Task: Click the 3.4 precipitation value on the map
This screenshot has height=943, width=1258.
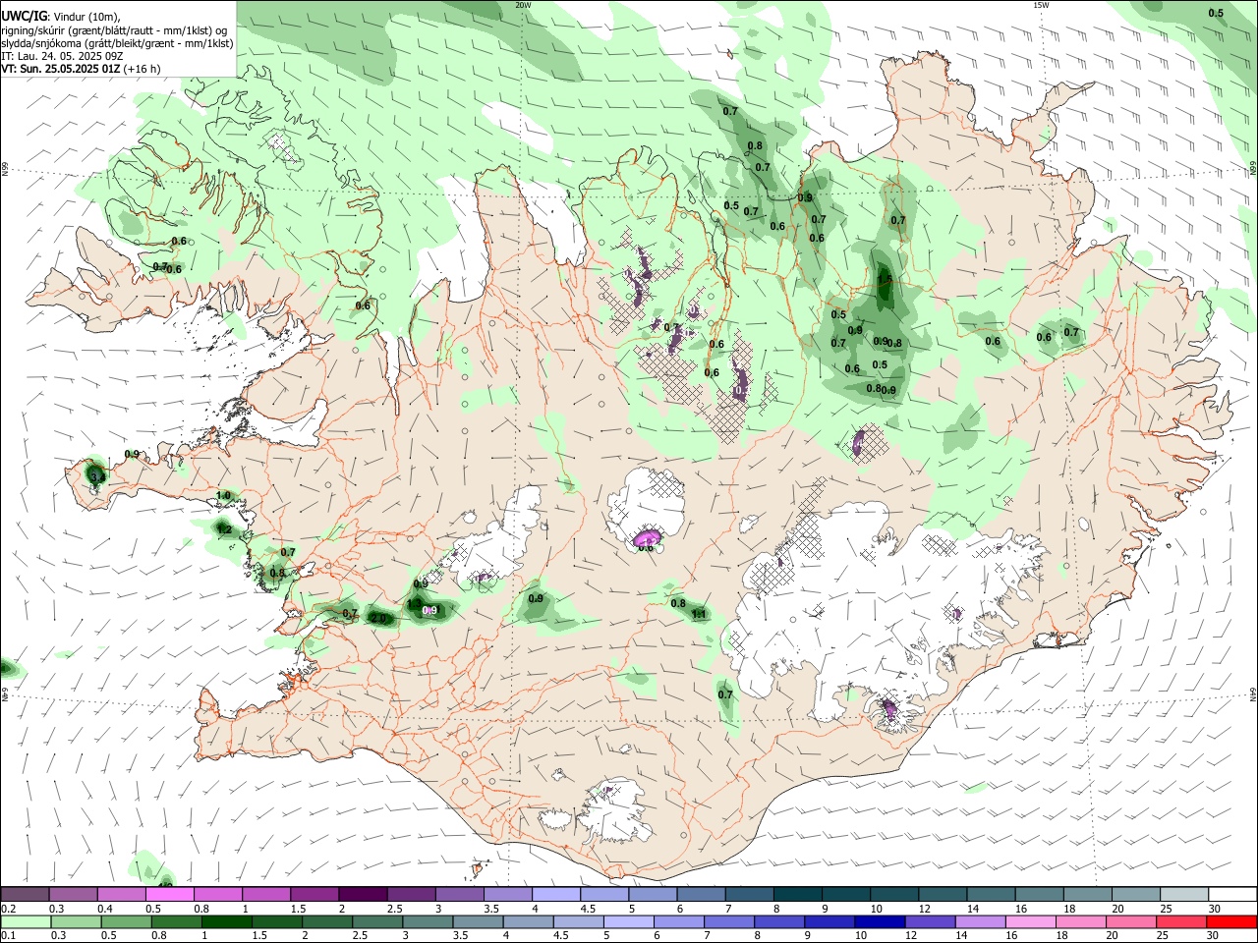Action: [x=96, y=477]
